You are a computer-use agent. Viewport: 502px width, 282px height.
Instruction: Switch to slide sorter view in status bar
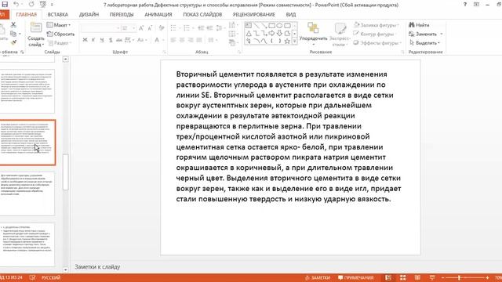pos(402,277)
